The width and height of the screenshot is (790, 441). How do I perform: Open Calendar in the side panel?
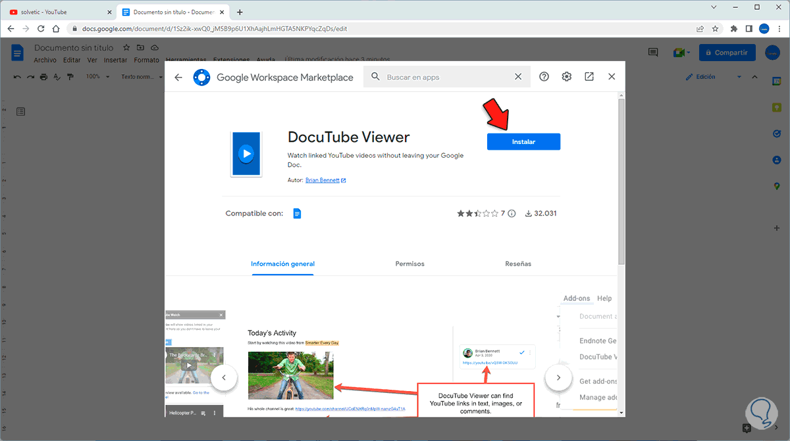pyautogui.click(x=776, y=80)
